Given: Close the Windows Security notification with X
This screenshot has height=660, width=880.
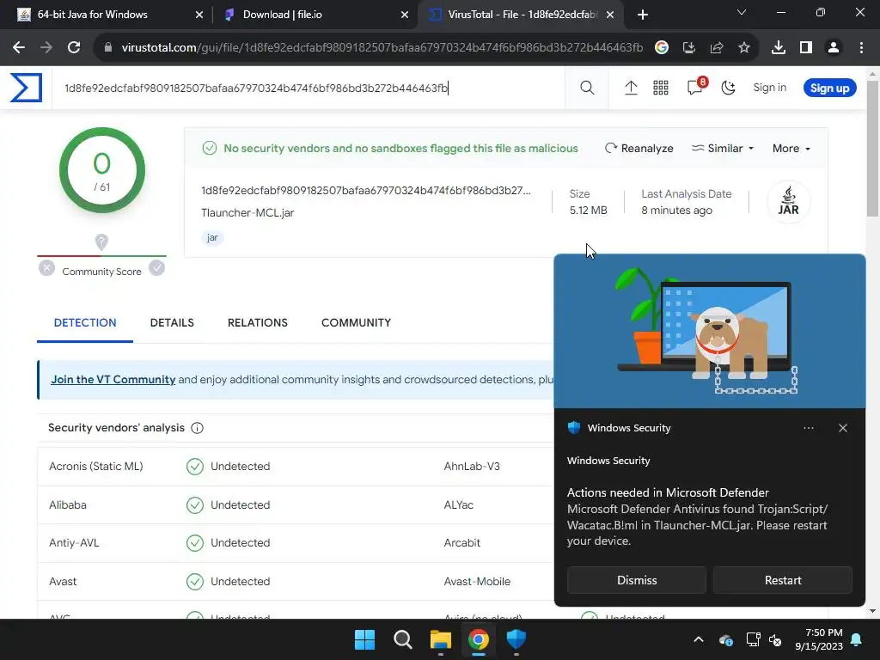Looking at the screenshot, I should pos(843,428).
